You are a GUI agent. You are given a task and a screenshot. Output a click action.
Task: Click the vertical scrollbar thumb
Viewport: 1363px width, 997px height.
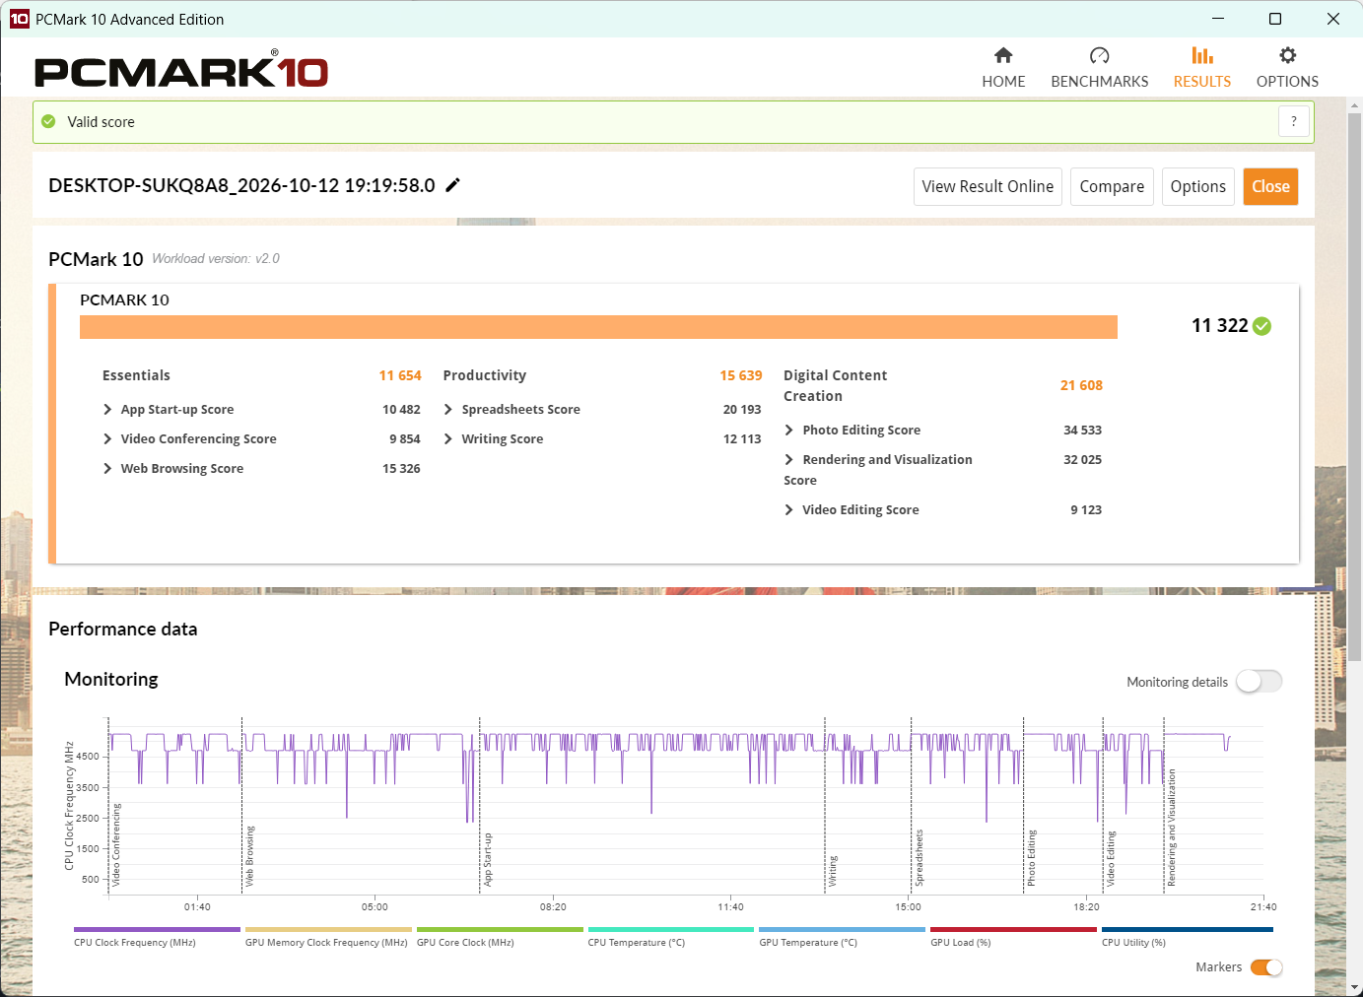tap(1355, 386)
